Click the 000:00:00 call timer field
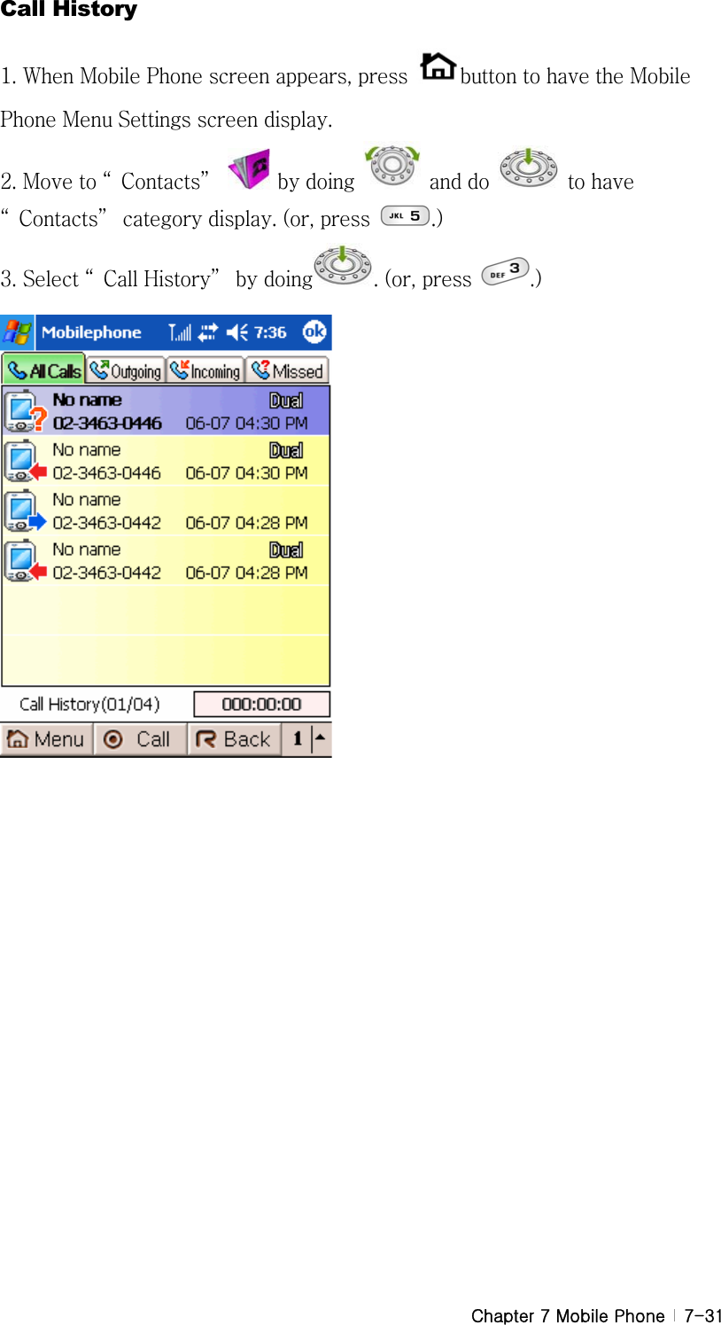Image resolution: width=721 pixels, height=1325 pixels. tap(262, 705)
